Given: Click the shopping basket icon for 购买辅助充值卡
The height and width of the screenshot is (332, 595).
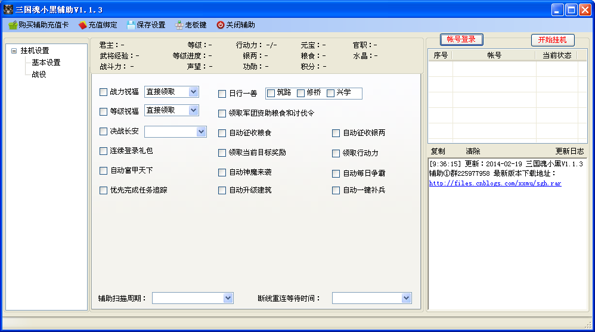Looking at the screenshot, I should coord(13,25).
